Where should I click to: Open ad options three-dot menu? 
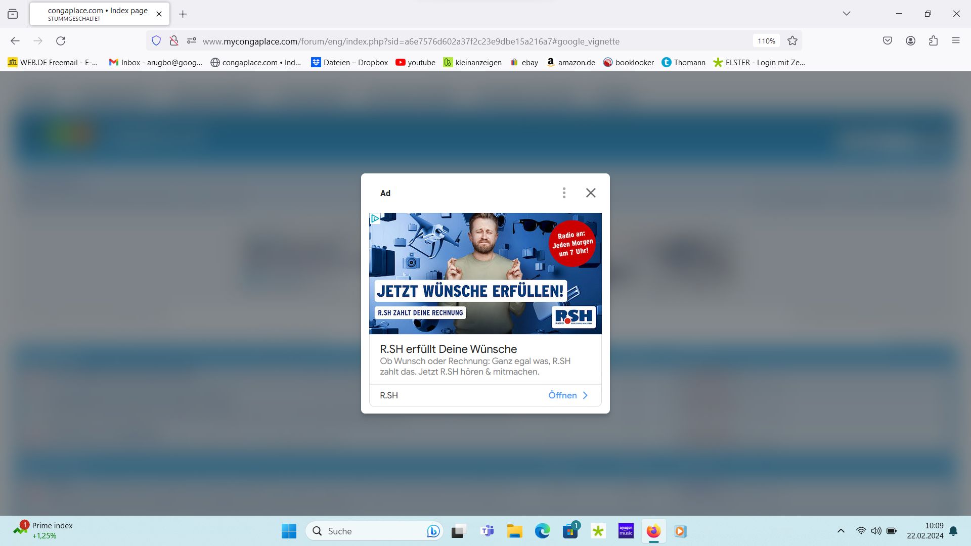pos(564,193)
